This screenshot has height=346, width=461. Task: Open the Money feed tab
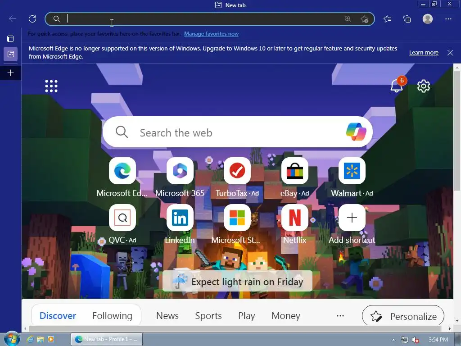point(286,315)
